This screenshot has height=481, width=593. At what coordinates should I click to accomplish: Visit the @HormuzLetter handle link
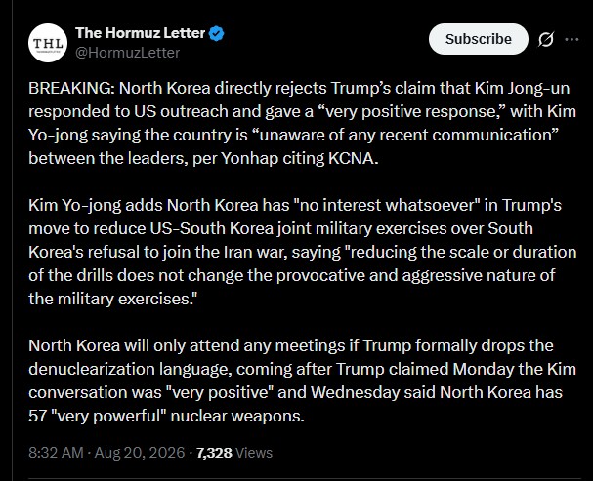click(127, 53)
